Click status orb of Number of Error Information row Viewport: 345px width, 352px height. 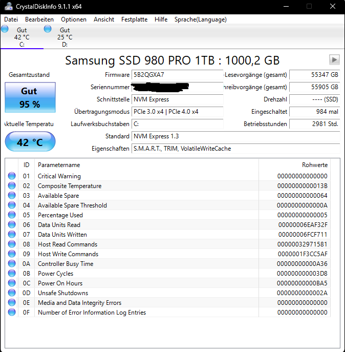tap(12, 312)
